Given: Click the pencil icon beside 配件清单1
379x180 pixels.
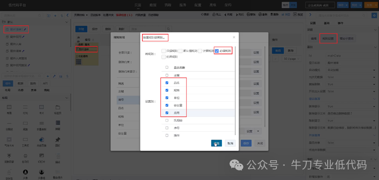Looking at the screenshot, I should 25,29.
